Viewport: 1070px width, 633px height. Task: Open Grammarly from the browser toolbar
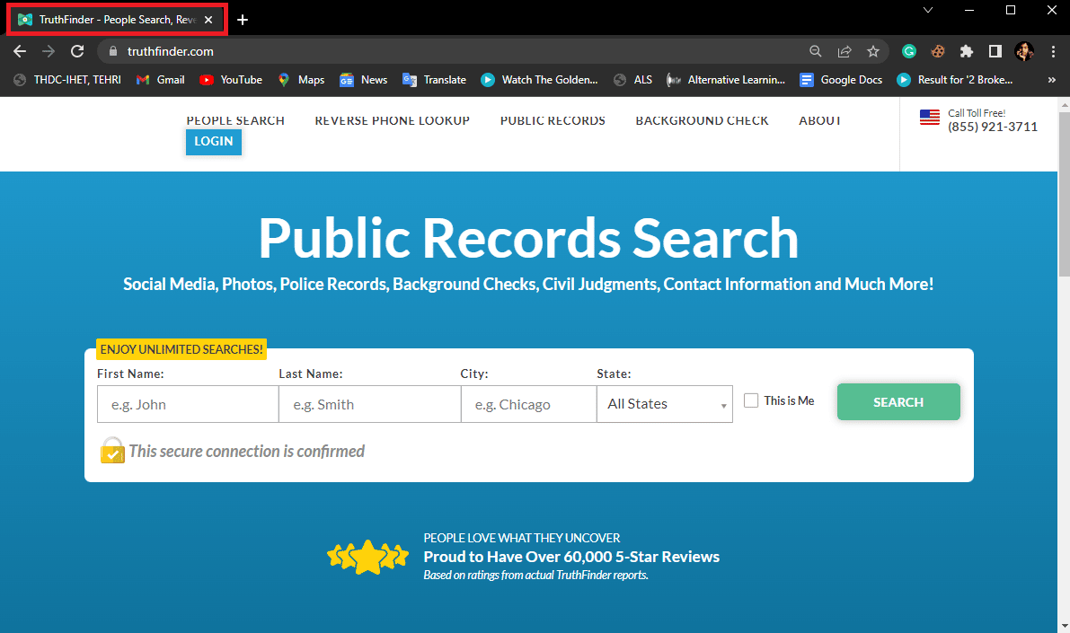pos(908,51)
